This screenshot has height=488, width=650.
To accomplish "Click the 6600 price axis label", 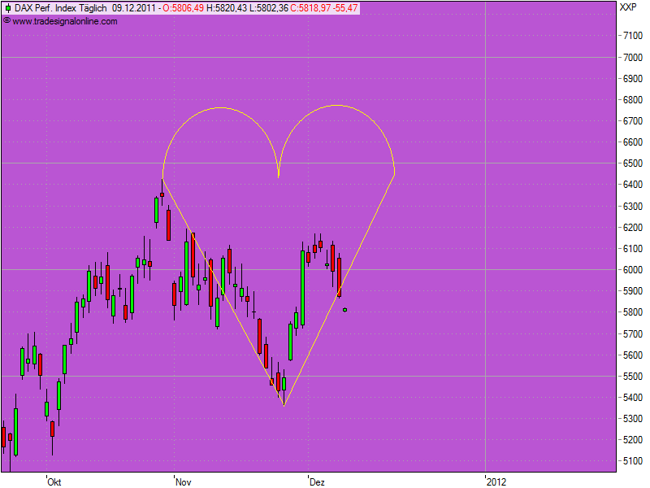I will click(x=633, y=142).
